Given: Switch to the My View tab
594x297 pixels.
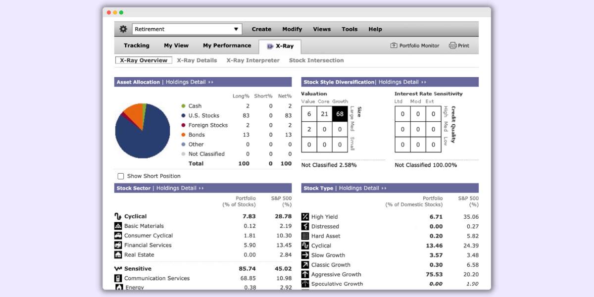Looking at the screenshot, I should click(x=176, y=46).
